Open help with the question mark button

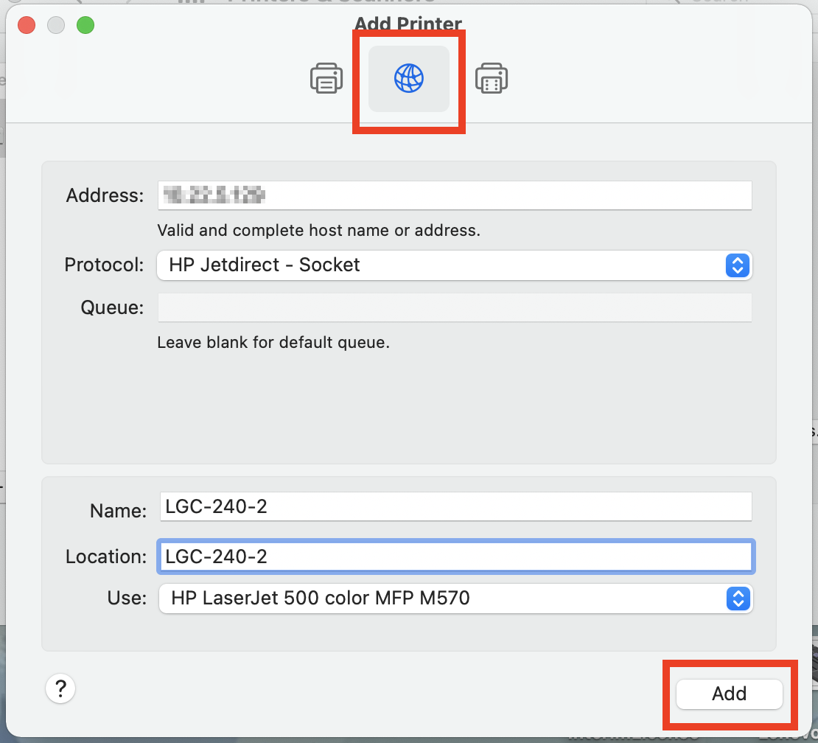(60, 688)
